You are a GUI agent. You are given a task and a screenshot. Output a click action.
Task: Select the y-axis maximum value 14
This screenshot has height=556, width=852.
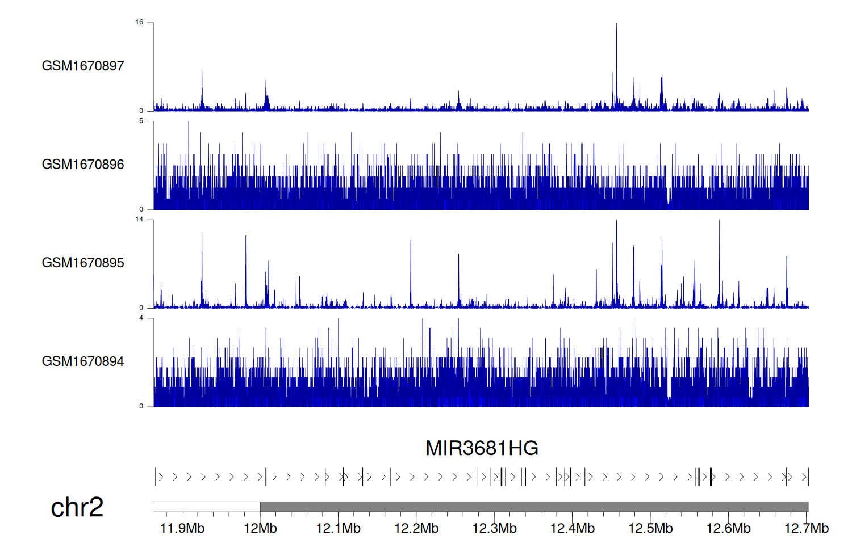click(x=139, y=220)
